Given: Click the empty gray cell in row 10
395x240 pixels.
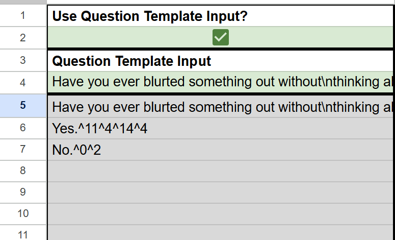Looking at the screenshot, I should pos(221,213).
